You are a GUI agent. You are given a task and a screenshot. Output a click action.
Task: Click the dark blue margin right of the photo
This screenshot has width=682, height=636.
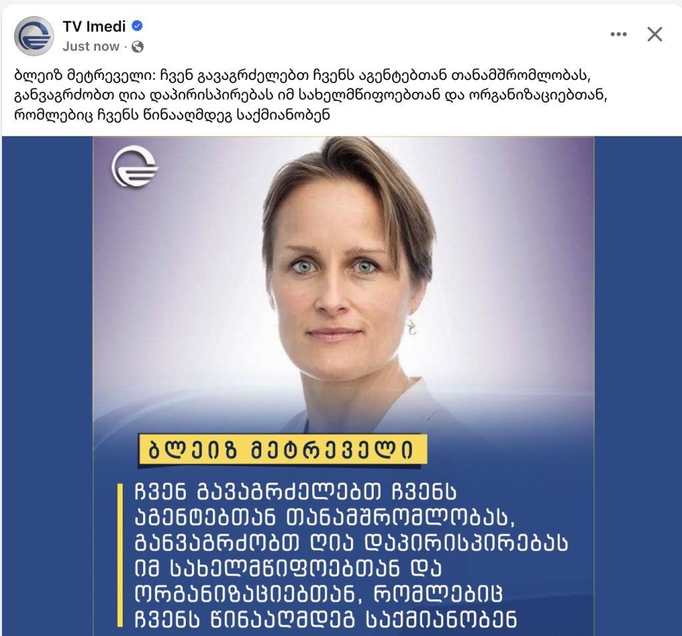(x=637, y=386)
